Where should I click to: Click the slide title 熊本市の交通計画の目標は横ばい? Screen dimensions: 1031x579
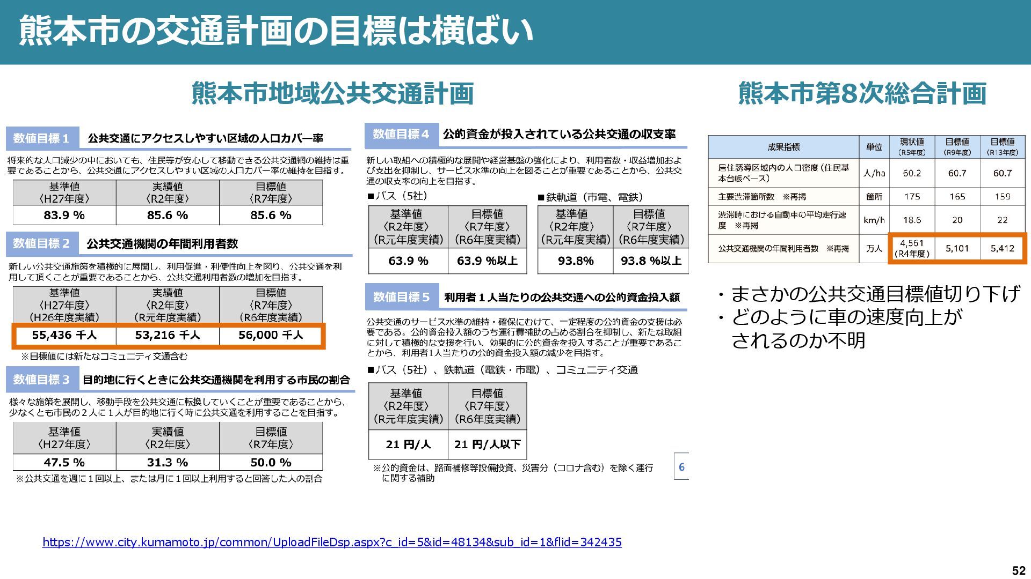click(276, 31)
